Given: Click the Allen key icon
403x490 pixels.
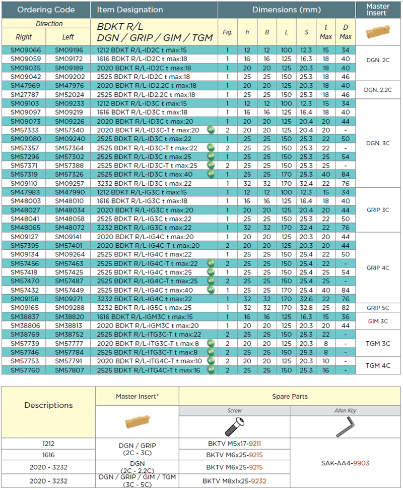Looking at the screenshot, I should click(345, 427).
